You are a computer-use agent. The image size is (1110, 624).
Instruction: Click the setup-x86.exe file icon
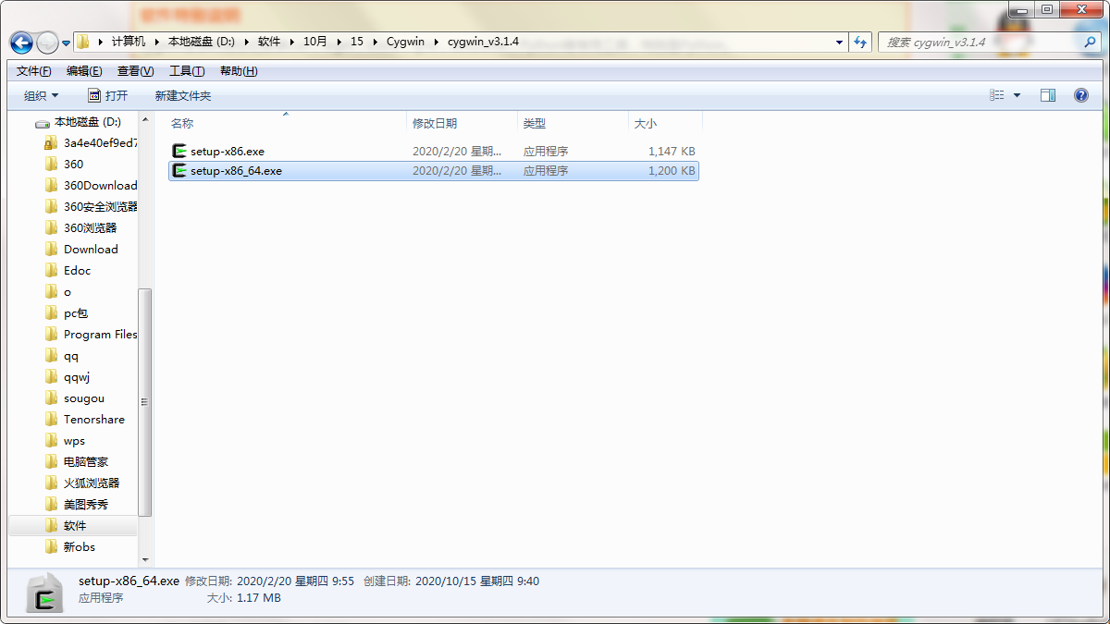[x=180, y=151]
